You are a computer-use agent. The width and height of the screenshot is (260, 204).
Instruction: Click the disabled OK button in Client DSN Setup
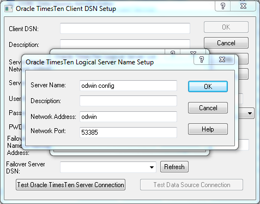[x=226, y=27]
